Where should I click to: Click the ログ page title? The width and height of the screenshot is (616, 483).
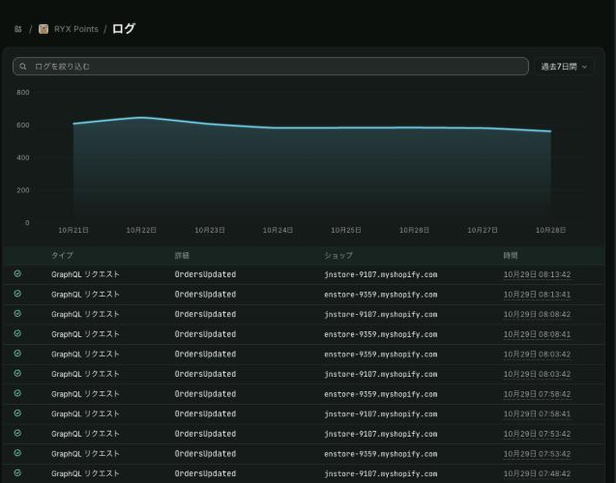tap(124, 29)
